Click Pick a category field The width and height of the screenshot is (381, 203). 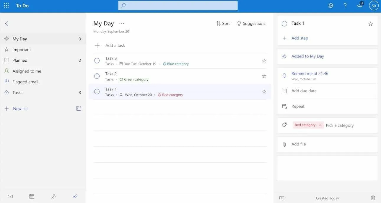point(340,125)
